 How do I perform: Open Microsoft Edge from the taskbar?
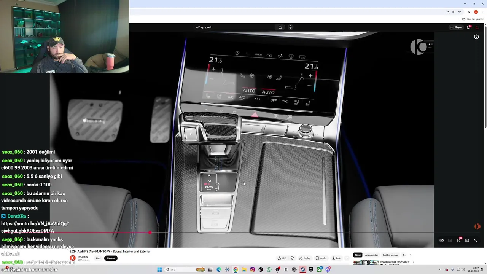(x=219, y=269)
